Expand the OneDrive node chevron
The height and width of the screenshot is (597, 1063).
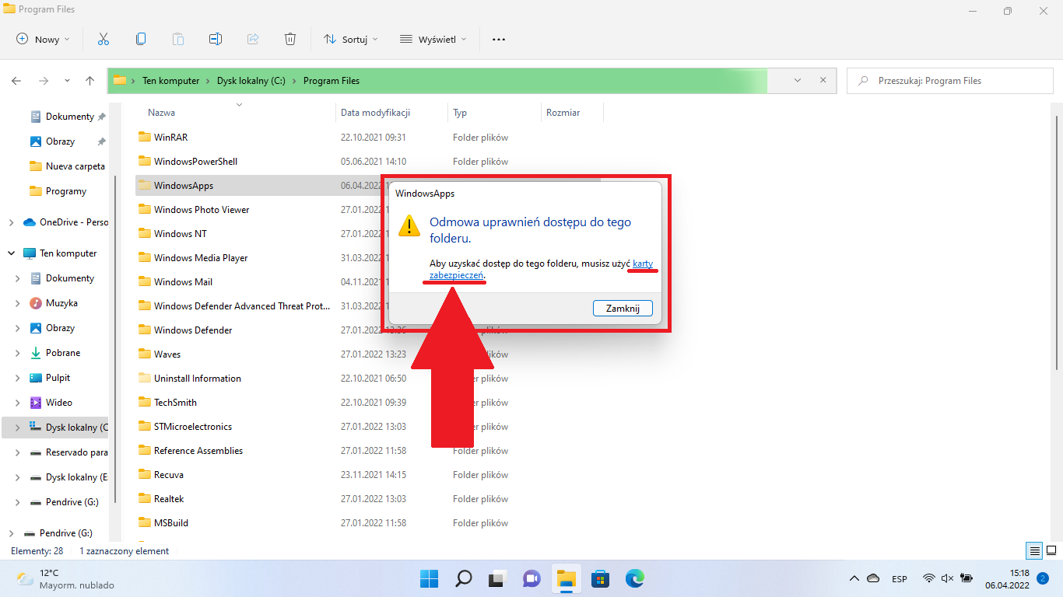(x=11, y=222)
